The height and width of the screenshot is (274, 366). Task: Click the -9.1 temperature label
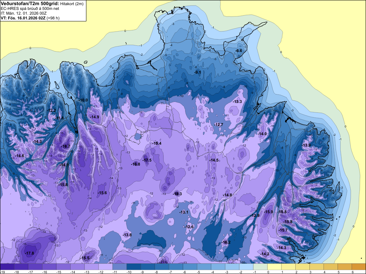(x=198, y=73)
